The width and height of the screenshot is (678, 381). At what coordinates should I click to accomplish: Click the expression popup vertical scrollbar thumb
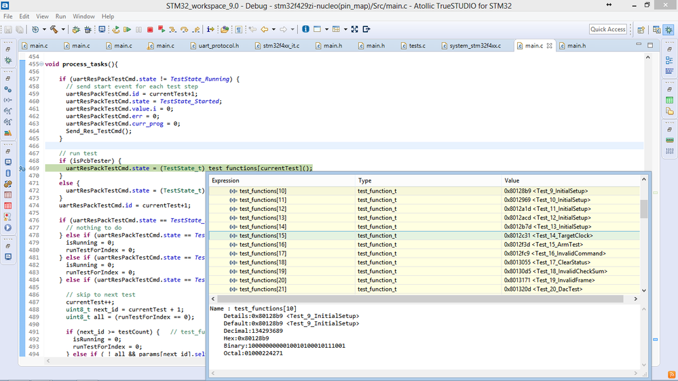click(644, 209)
